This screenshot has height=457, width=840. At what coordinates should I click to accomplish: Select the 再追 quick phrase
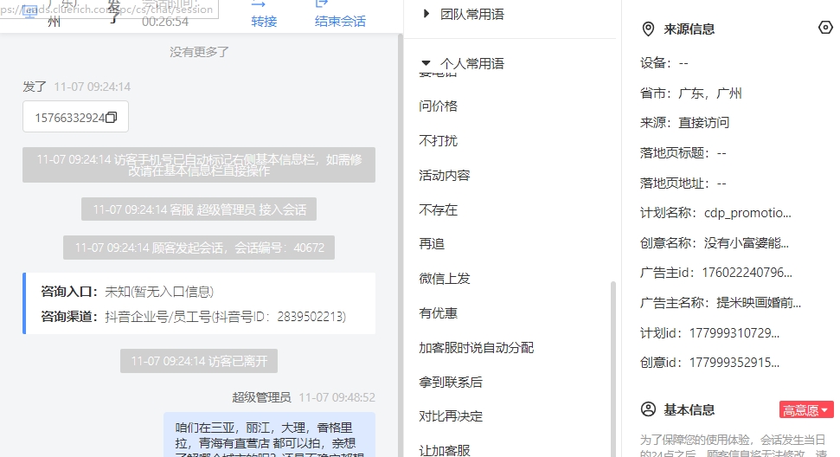(x=432, y=244)
